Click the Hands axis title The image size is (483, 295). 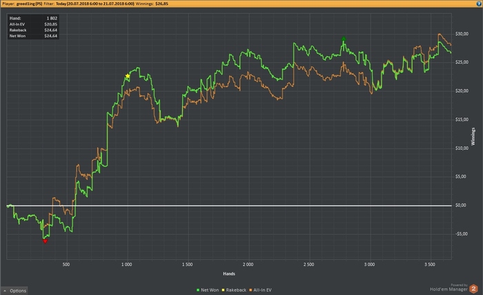click(229, 274)
